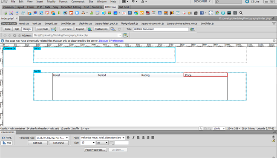The image size is (277, 158).
Task: Open the font Size dropdown
Action: pos(94,143)
